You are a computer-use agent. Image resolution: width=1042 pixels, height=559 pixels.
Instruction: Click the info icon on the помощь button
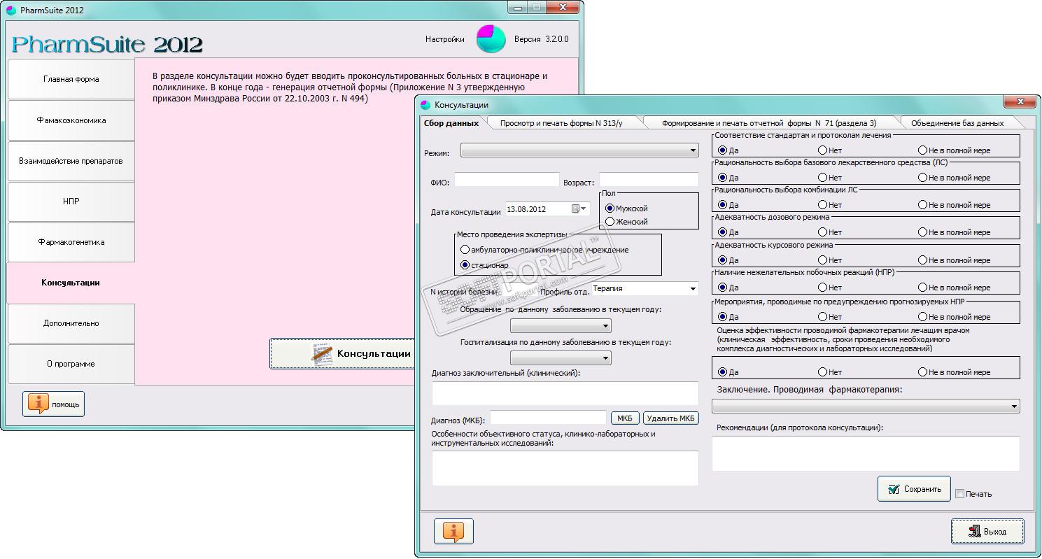38,404
